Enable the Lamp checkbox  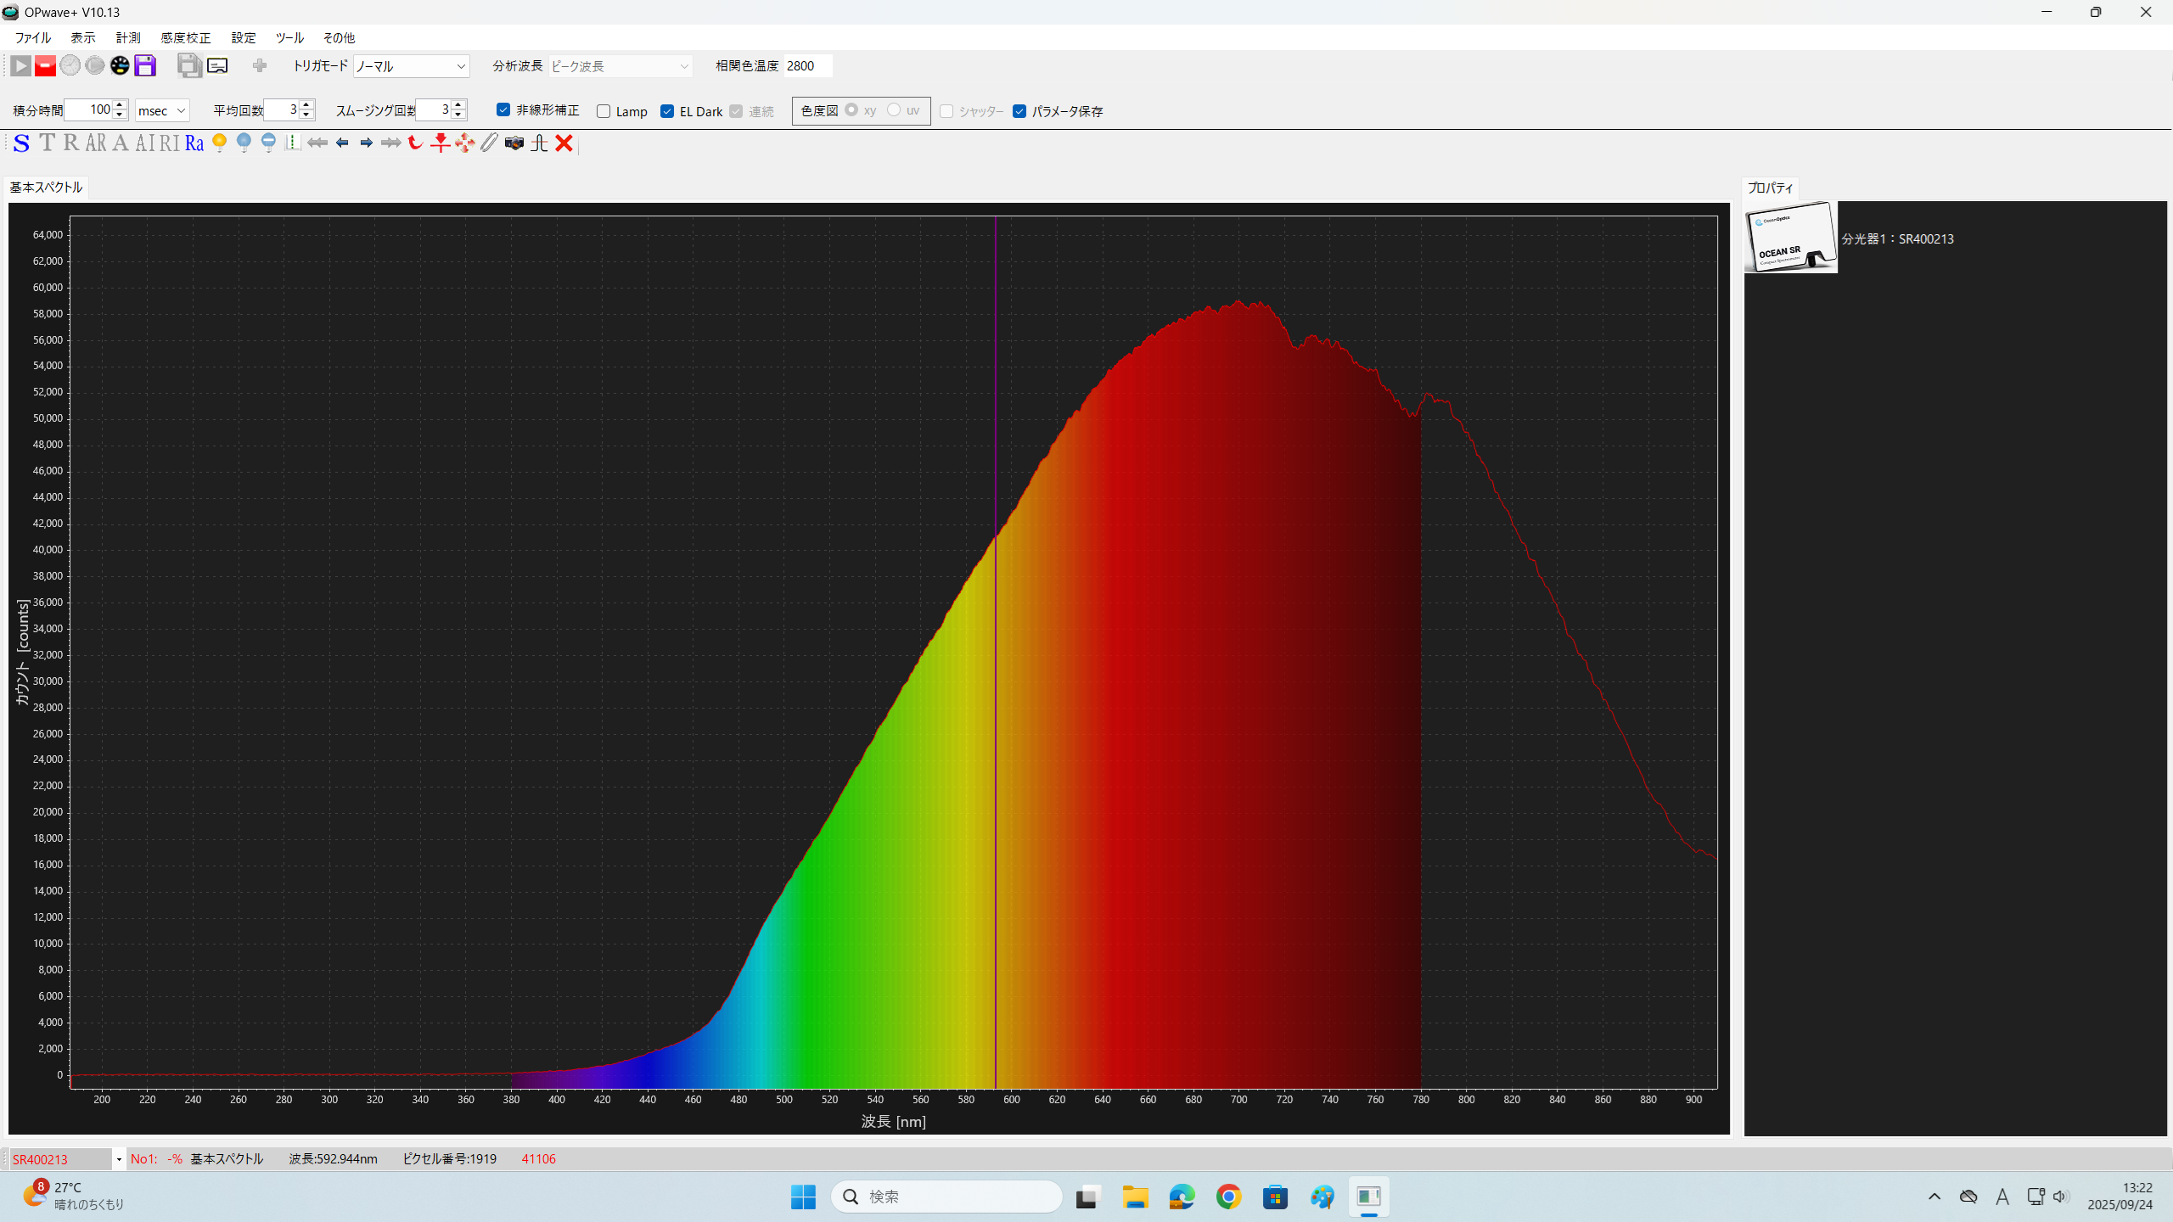pyautogui.click(x=604, y=111)
